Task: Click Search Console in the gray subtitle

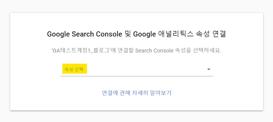Action: 154,51
